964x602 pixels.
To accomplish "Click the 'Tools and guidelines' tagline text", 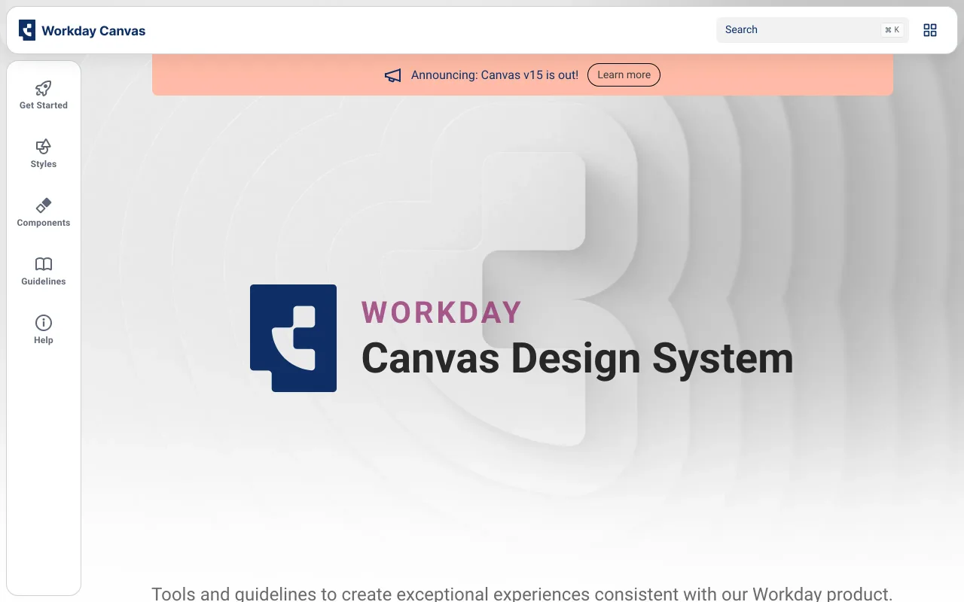I will tap(522, 594).
